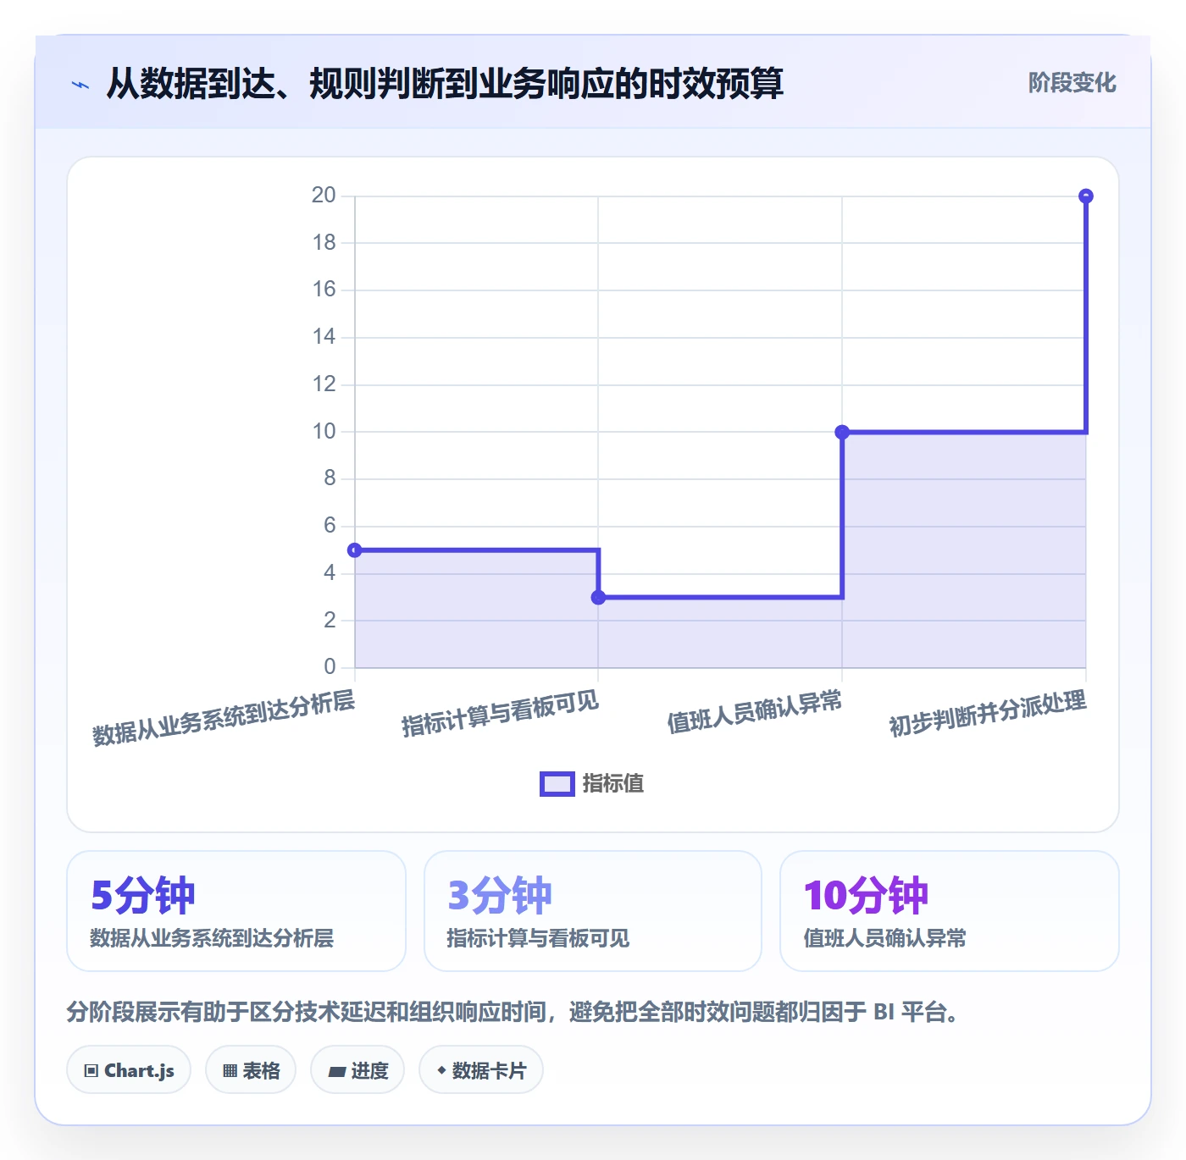This screenshot has width=1186, height=1160.
Task: Click y-axis value 20
Action: (x=324, y=196)
